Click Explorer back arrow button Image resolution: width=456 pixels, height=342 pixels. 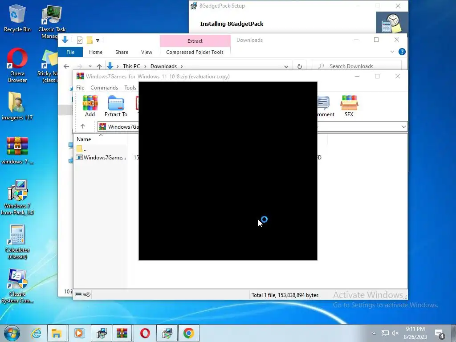66,66
